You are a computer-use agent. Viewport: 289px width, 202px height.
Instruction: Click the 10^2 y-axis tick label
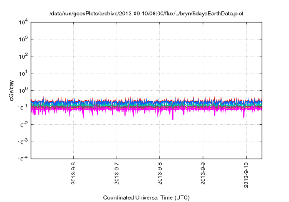pos(23,56)
